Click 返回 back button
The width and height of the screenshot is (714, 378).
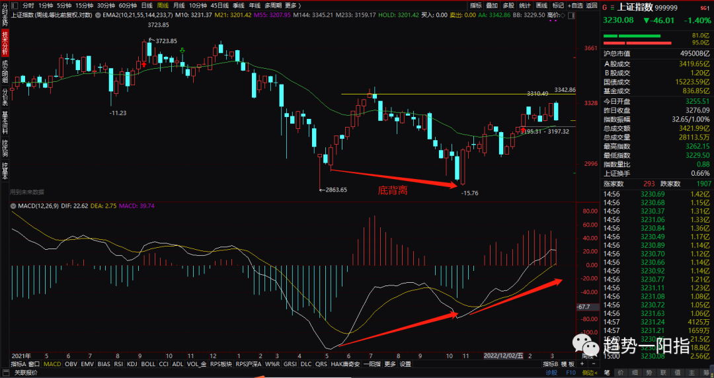point(592,5)
